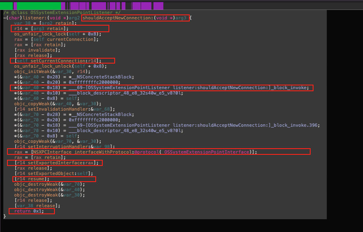The width and height of the screenshot is (363, 232).
Task: Click the line r14 = [arg3 retain]
Action: tap(41, 28)
